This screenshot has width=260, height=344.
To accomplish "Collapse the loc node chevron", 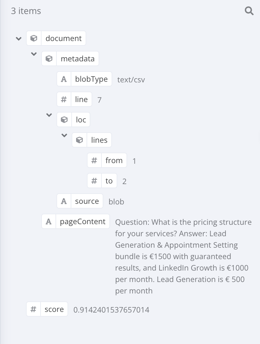I will [x=49, y=115].
